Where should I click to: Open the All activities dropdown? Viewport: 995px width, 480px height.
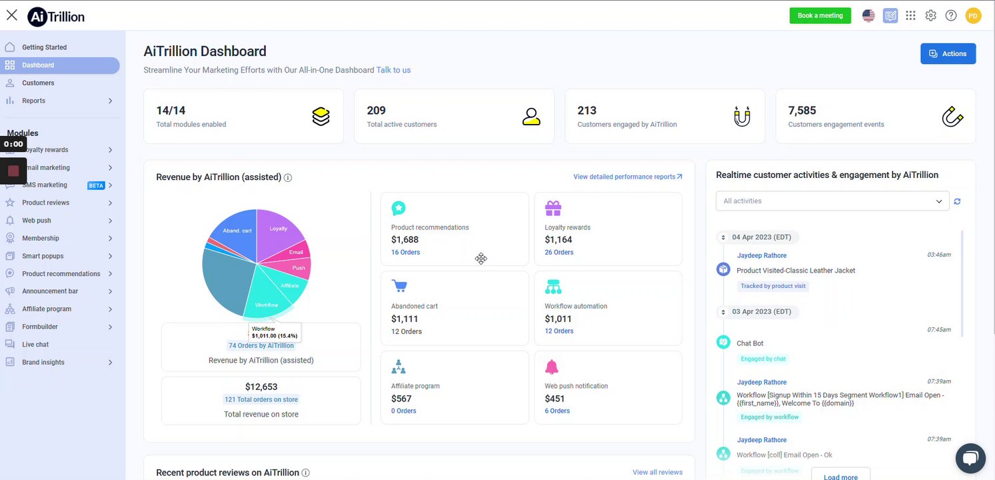(x=832, y=201)
